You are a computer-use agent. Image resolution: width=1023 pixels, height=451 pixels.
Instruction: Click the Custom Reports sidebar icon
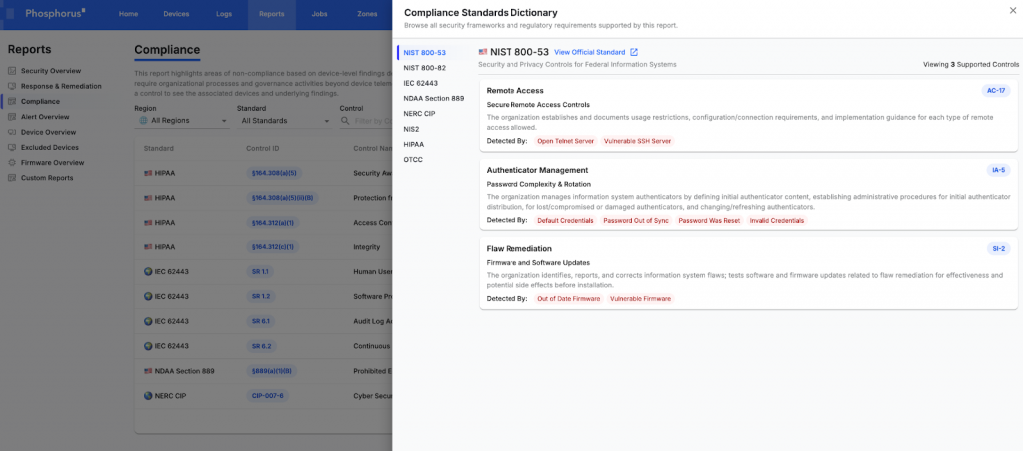pyautogui.click(x=12, y=178)
